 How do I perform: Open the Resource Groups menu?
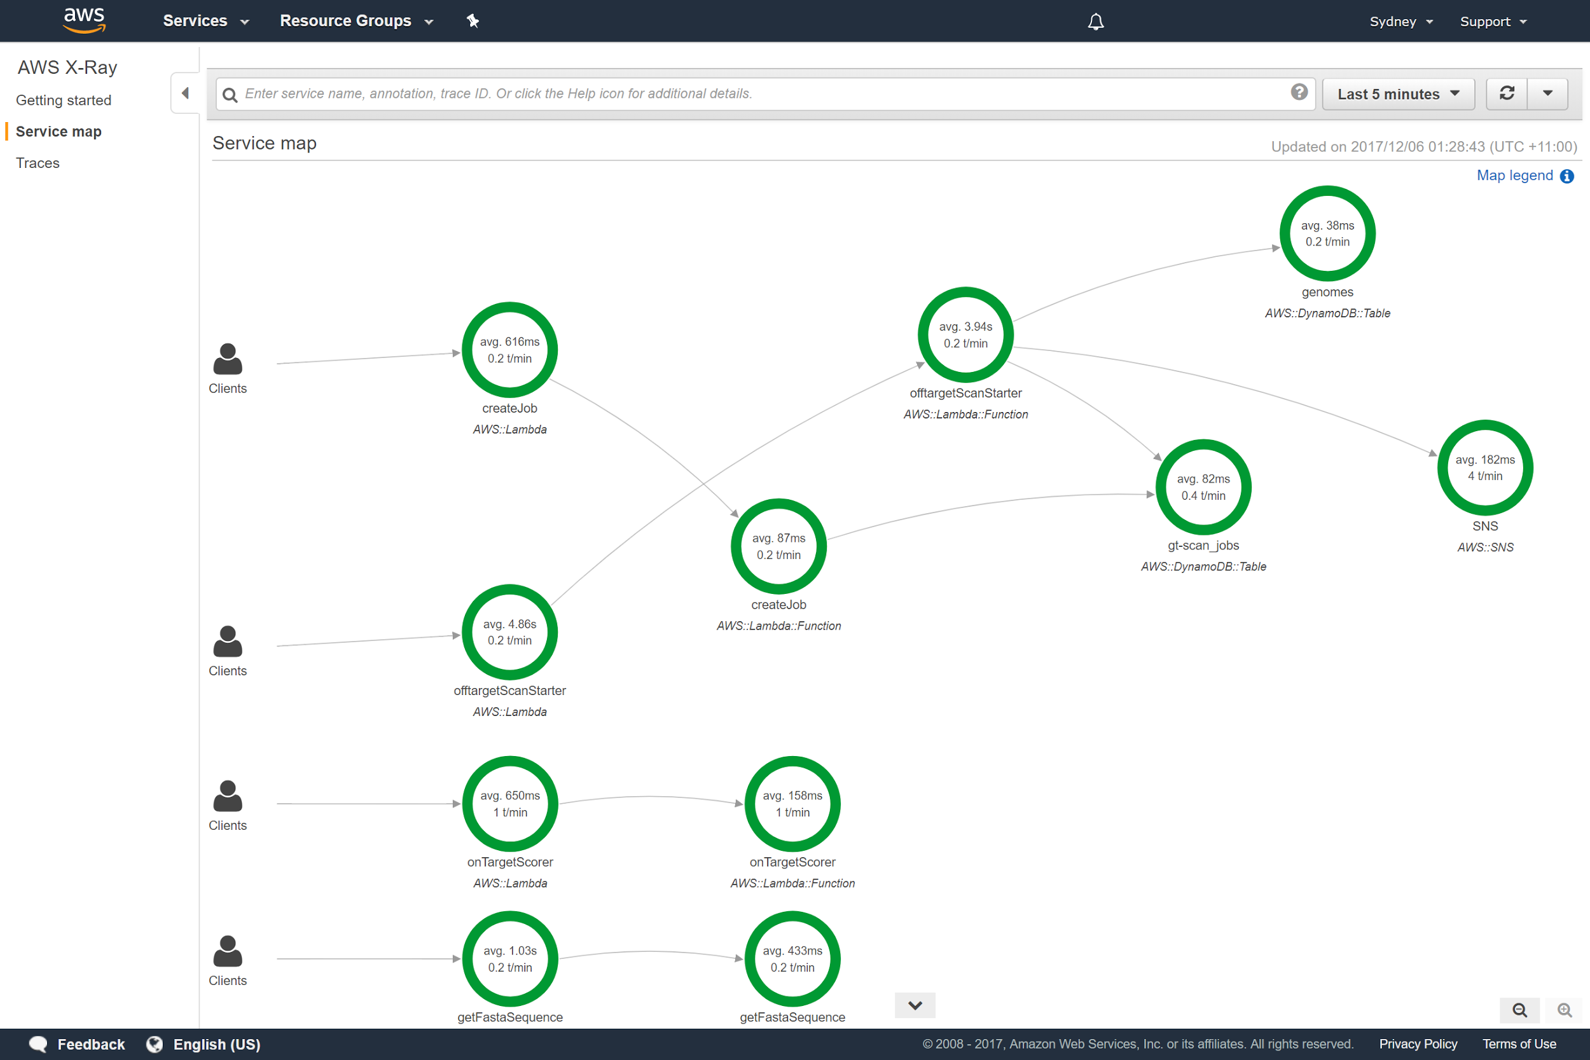point(356,21)
